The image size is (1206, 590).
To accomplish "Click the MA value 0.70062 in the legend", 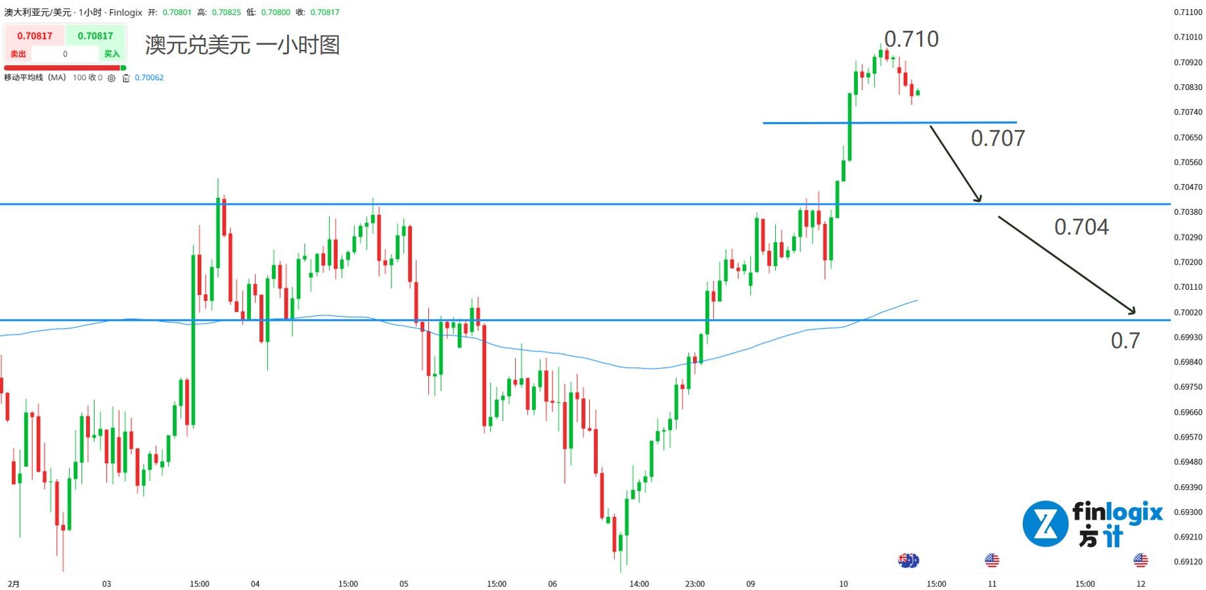I will click(149, 78).
